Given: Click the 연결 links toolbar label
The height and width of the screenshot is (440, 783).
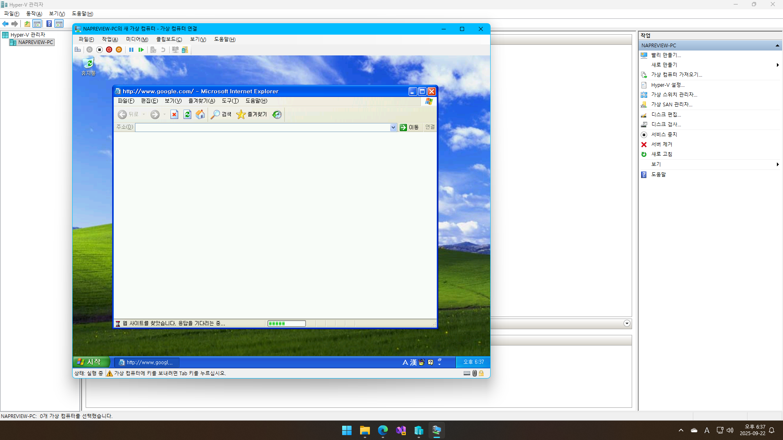Looking at the screenshot, I should (430, 127).
